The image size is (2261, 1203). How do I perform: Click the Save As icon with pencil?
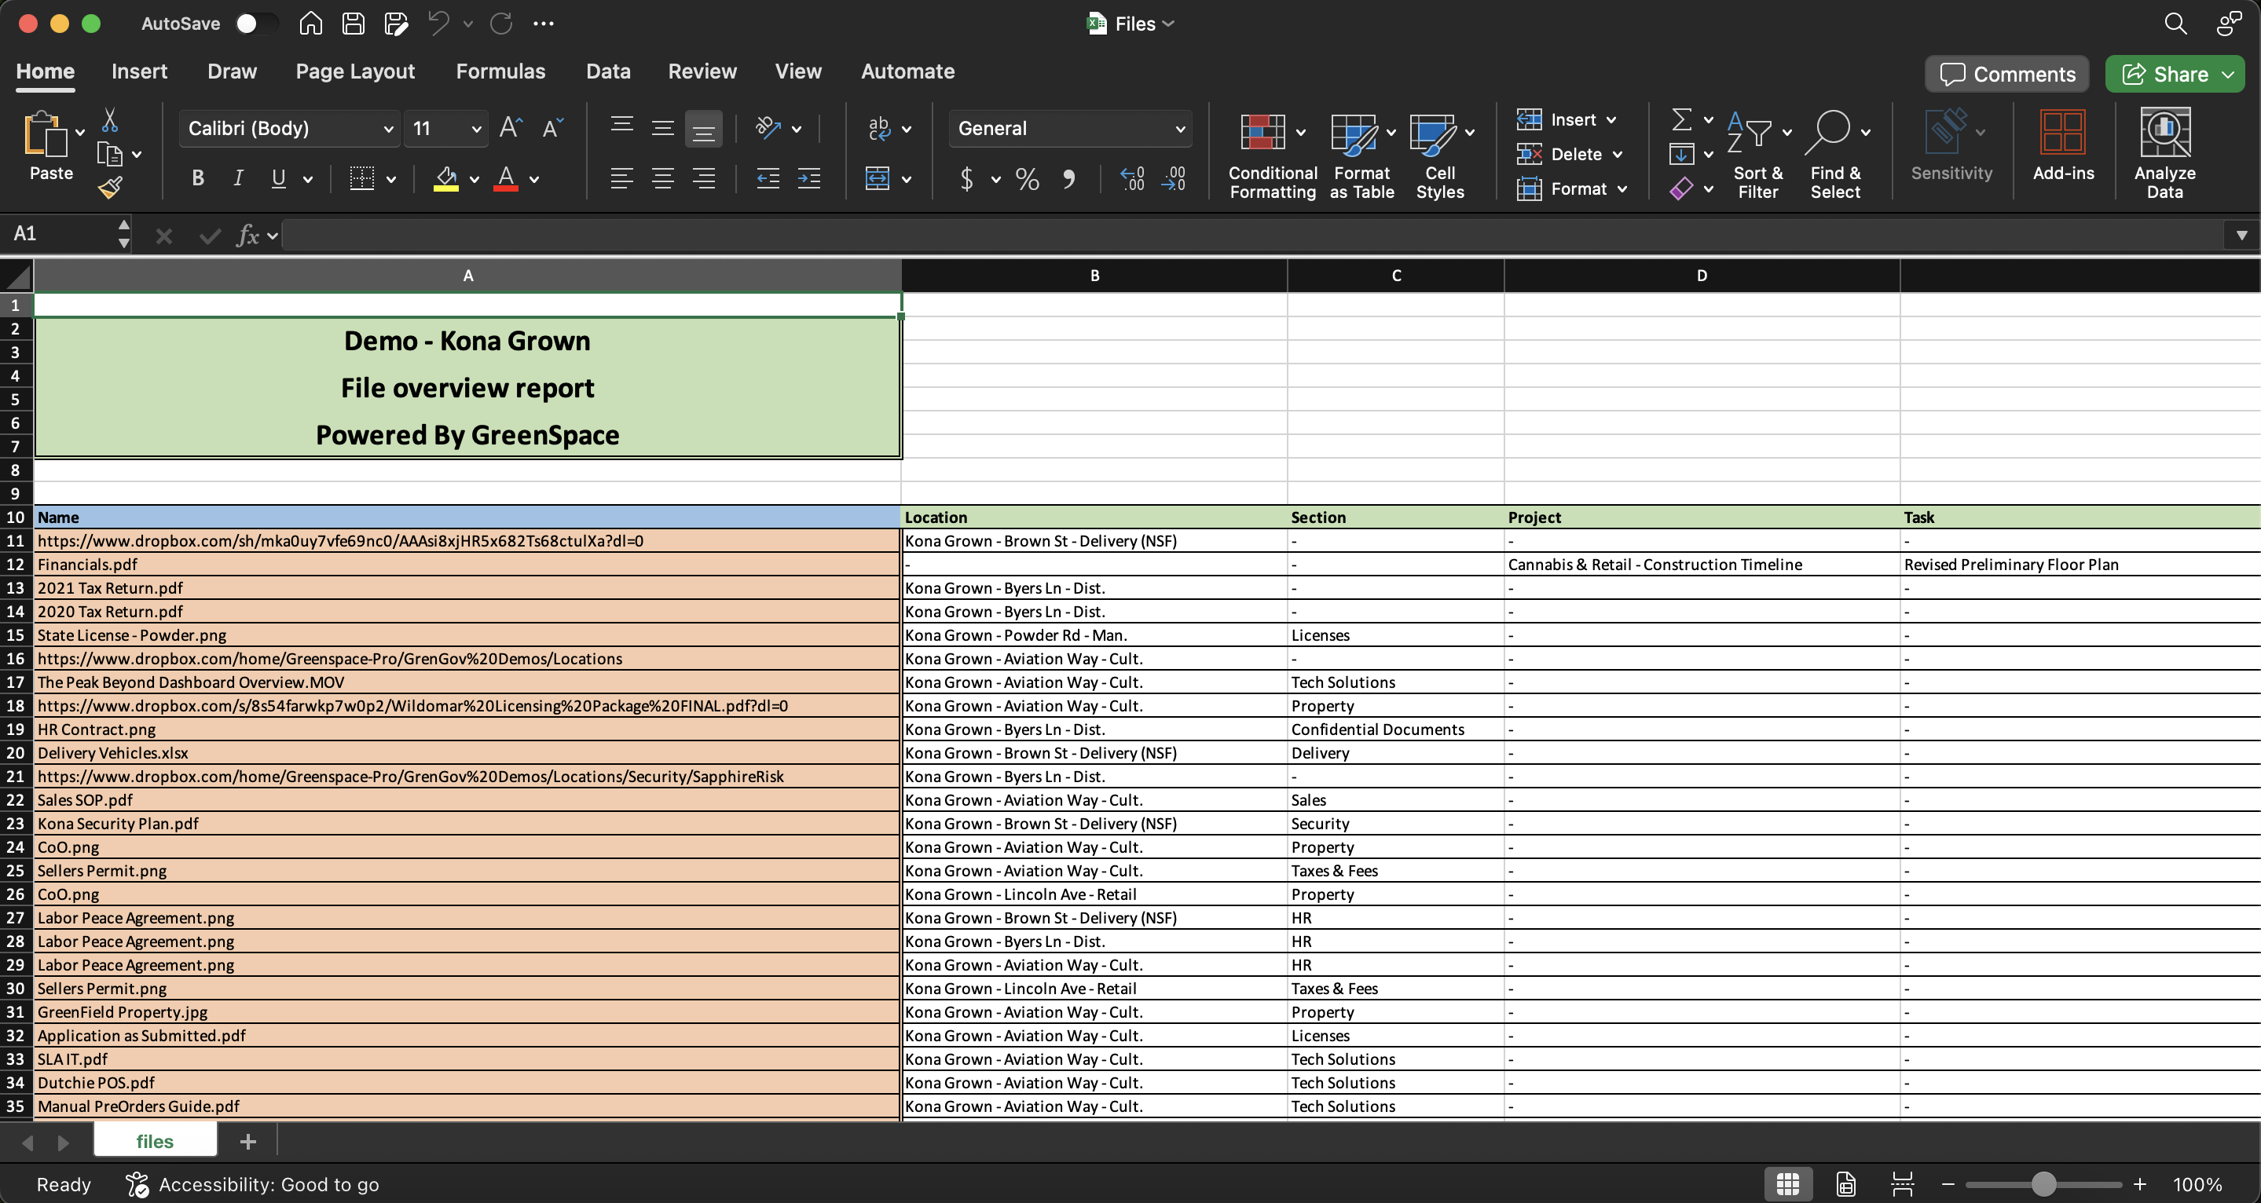pyautogui.click(x=396, y=24)
